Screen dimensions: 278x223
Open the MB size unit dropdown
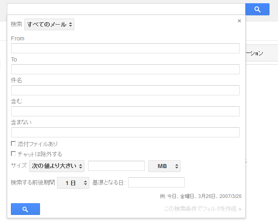point(164,166)
